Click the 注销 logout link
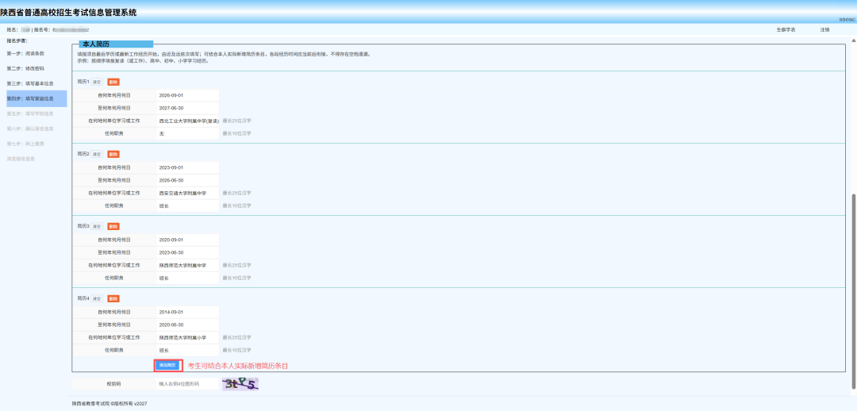857x411 pixels. click(x=824, y=29)
